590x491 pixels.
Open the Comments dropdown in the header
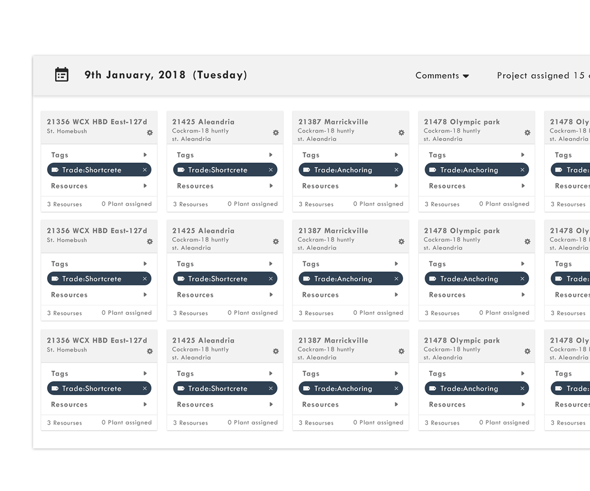click(x=442, y=76)
